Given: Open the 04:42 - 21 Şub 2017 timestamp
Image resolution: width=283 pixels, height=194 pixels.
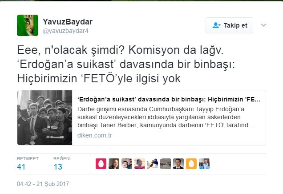Looking at the screenshot, I should point(43,184).
